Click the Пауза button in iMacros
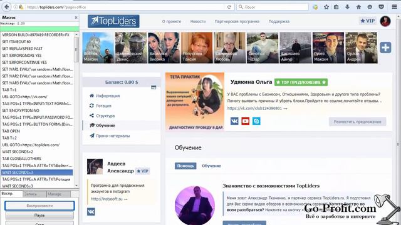Screen dimensions: 401x225 (39, 215)
